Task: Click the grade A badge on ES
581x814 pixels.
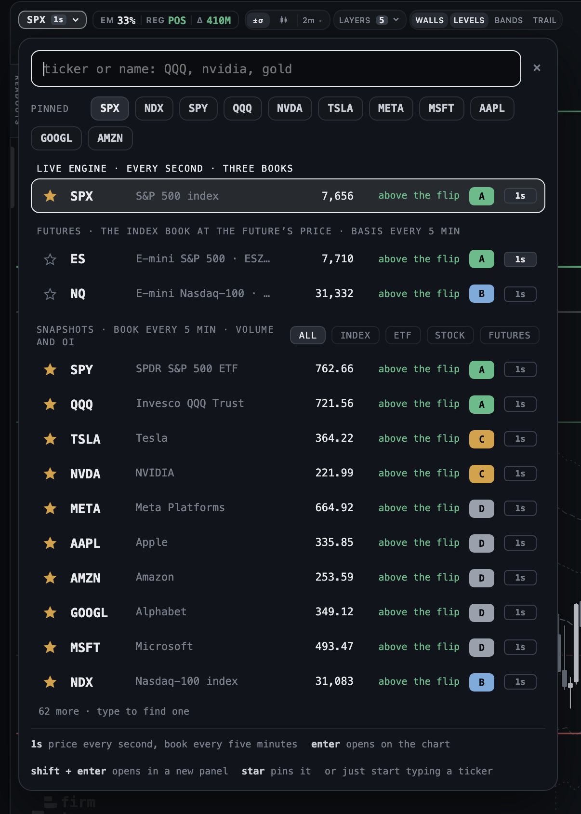Action: [482, 259]
